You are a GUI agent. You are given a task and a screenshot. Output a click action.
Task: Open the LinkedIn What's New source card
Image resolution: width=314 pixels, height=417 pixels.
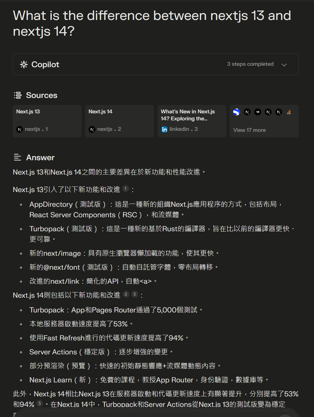[192, 121]
